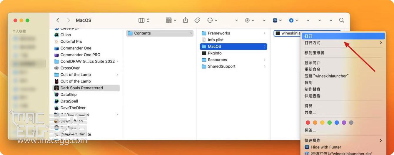Viewport: 394px width, 155px height.
Task: Expand the Frameworks folder chevron
Action: [265, 33]
